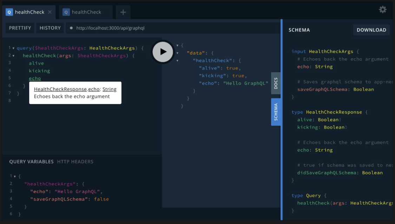Open the query HISTORY

point(50,28)
